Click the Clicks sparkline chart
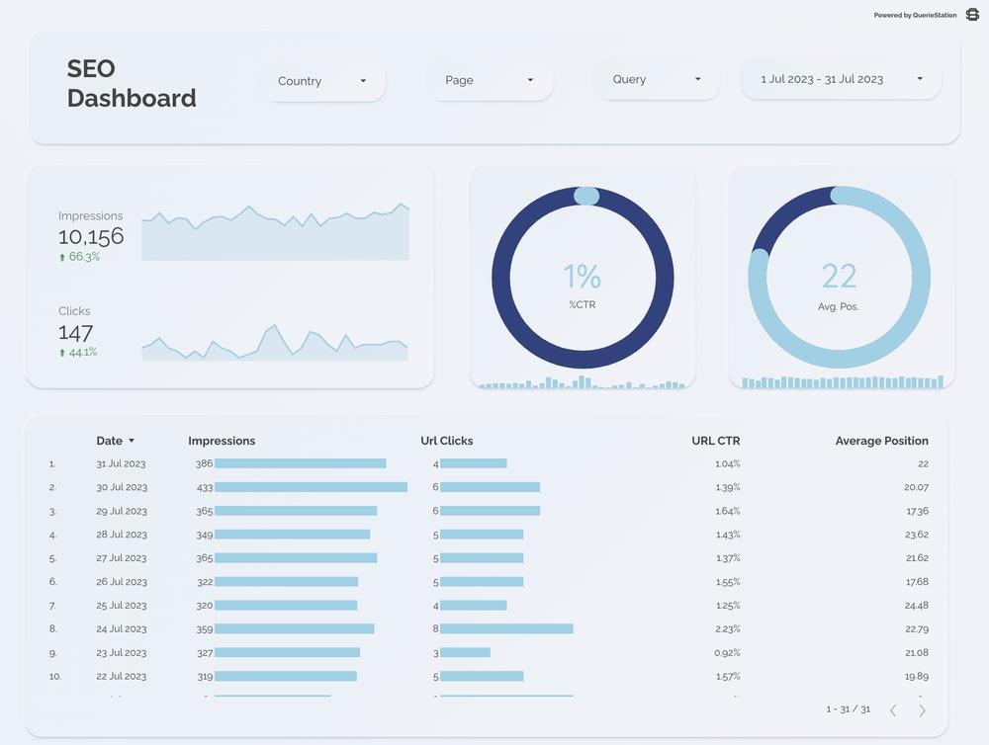Screen dimensions: 989x745 point(275,343)
